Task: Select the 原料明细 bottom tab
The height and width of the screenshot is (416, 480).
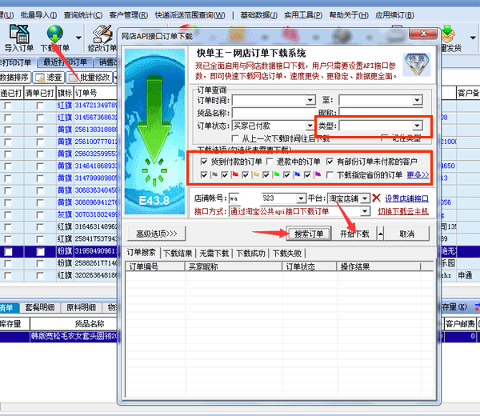Action: tap(81, 307)
